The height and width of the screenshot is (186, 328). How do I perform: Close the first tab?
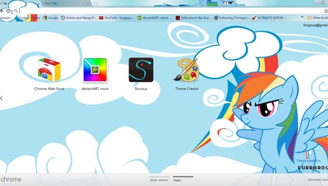point(38,3)
